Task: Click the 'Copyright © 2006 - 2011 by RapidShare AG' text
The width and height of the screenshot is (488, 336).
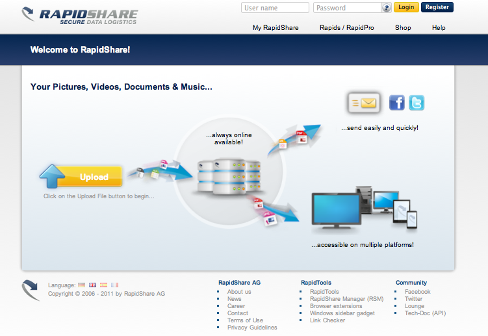Action: click(x=107, y=294)
